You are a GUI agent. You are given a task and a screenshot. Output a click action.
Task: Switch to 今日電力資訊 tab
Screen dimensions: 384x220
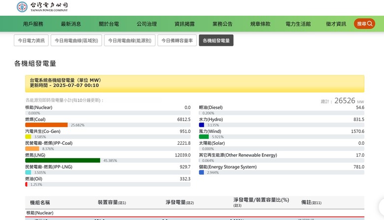(x=31, y=40)
